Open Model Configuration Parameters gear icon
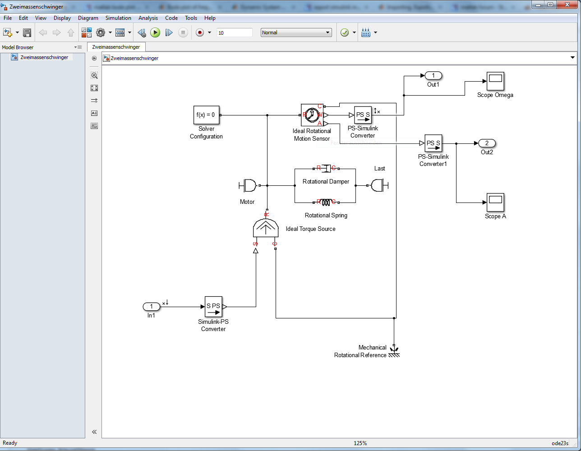The height and width of the screenshot is (451, 581). 101,32
